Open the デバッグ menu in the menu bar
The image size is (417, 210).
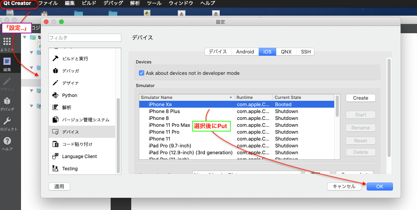point(113,3)
